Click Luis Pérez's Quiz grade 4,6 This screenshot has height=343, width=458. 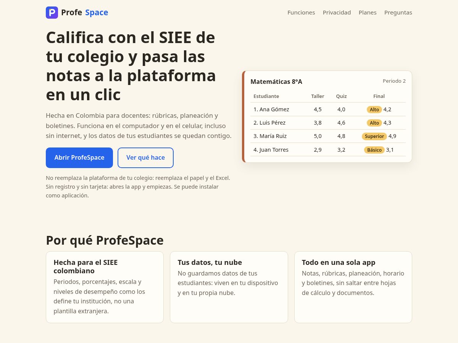click(x=341, y=123)
